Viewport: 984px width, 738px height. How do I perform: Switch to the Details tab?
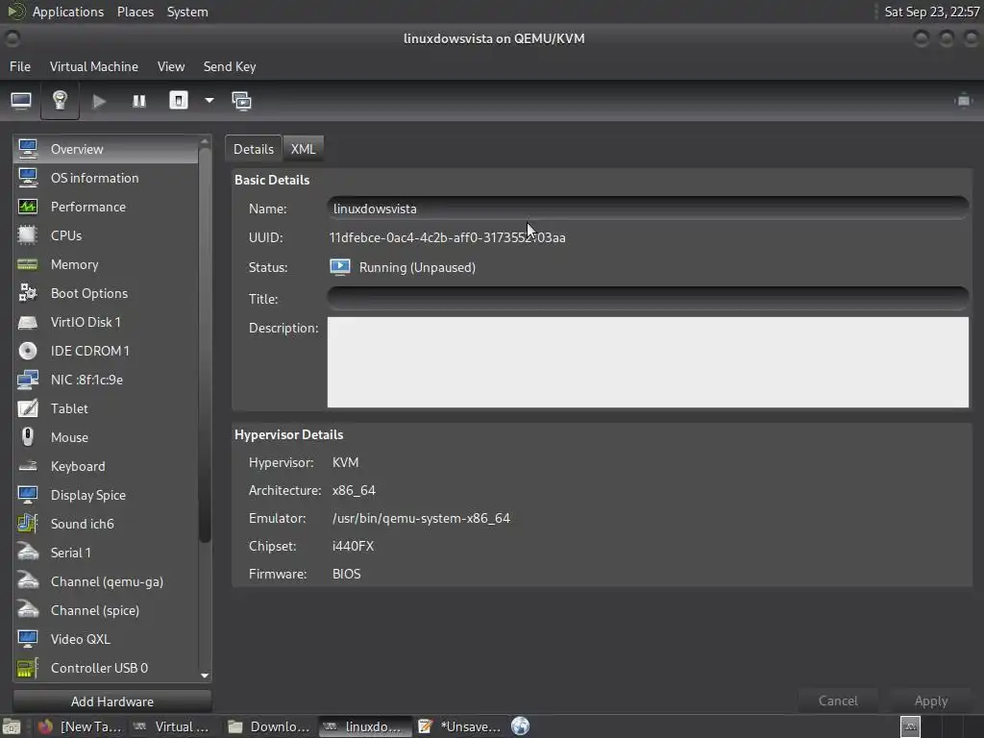[x=254, y=149]
